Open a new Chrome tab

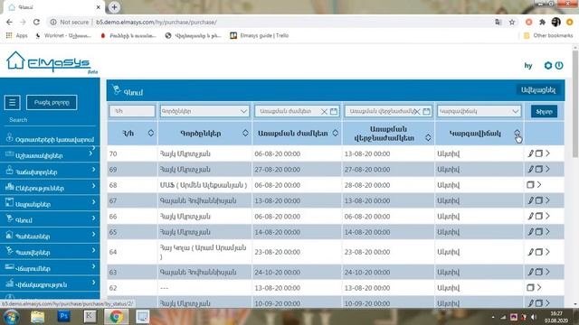[x=114, y=7]
